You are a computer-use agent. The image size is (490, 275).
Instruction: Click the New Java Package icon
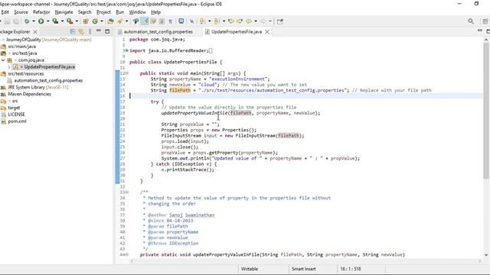click(85, 21)
